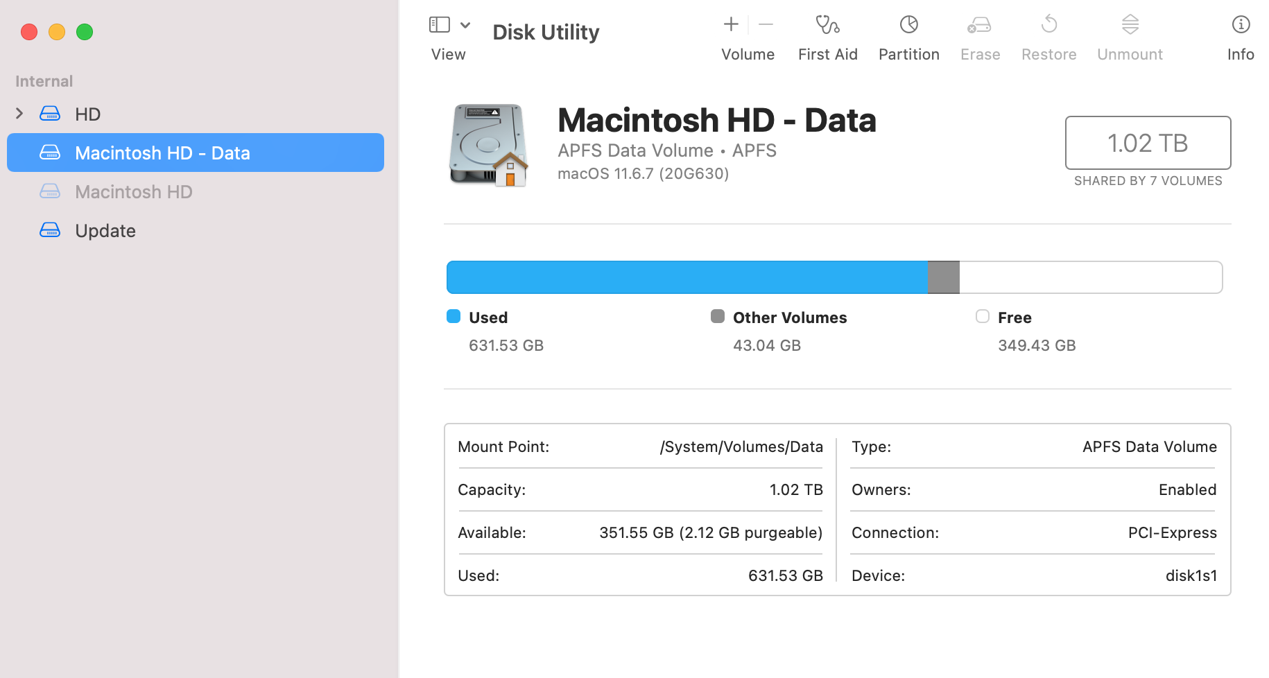The image size is (1269, 678).
Task: Open the sidebar View options
Action: pos(440,25)
